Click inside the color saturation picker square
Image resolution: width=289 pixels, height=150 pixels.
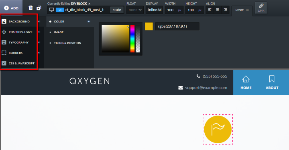pos(116,38)
